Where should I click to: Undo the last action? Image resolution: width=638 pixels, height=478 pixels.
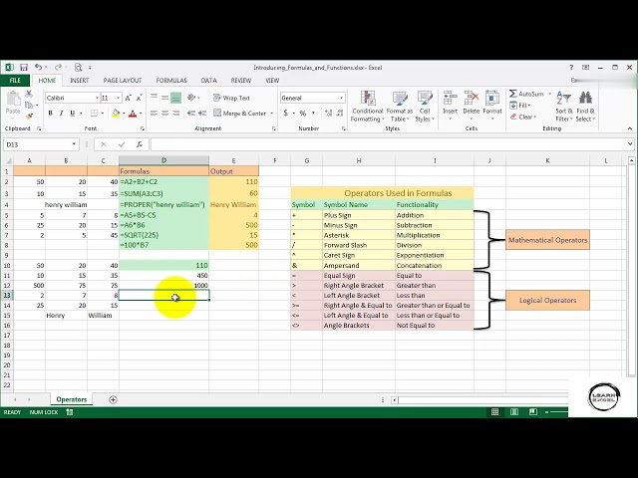[x=38, y=68]
